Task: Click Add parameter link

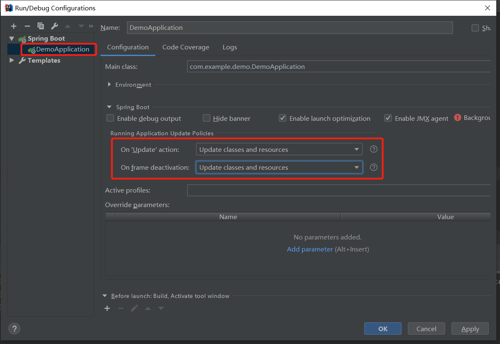Action: point(310,249)
